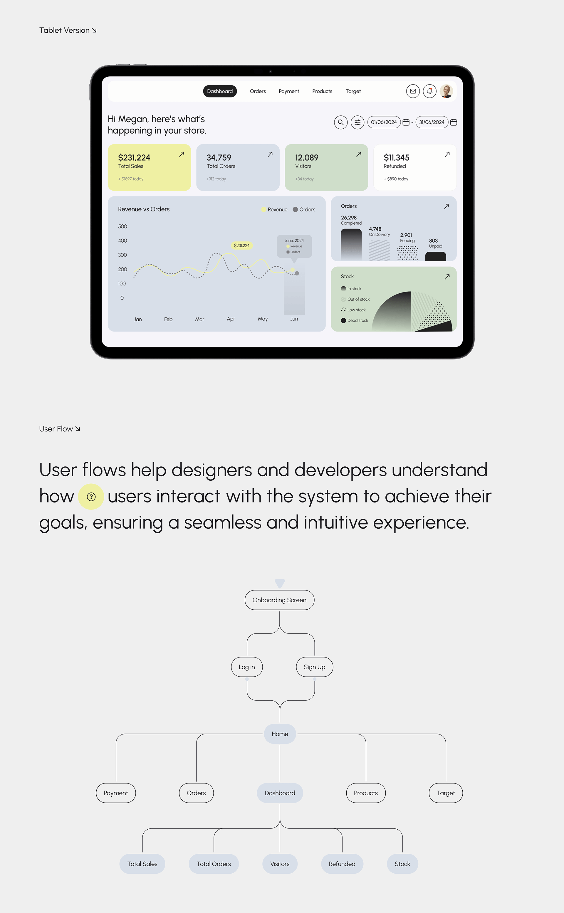The image size is (564, 913).
Task: Expand the Onboarding Screen node
Action: (278, 600)
